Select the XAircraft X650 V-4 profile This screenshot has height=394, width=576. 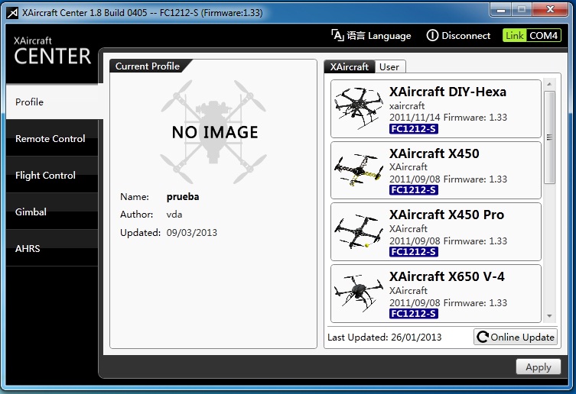coord(436,293)
